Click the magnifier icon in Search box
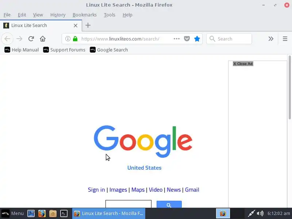The height and width of the screenshot is (219, 292). tap(212, 39)
